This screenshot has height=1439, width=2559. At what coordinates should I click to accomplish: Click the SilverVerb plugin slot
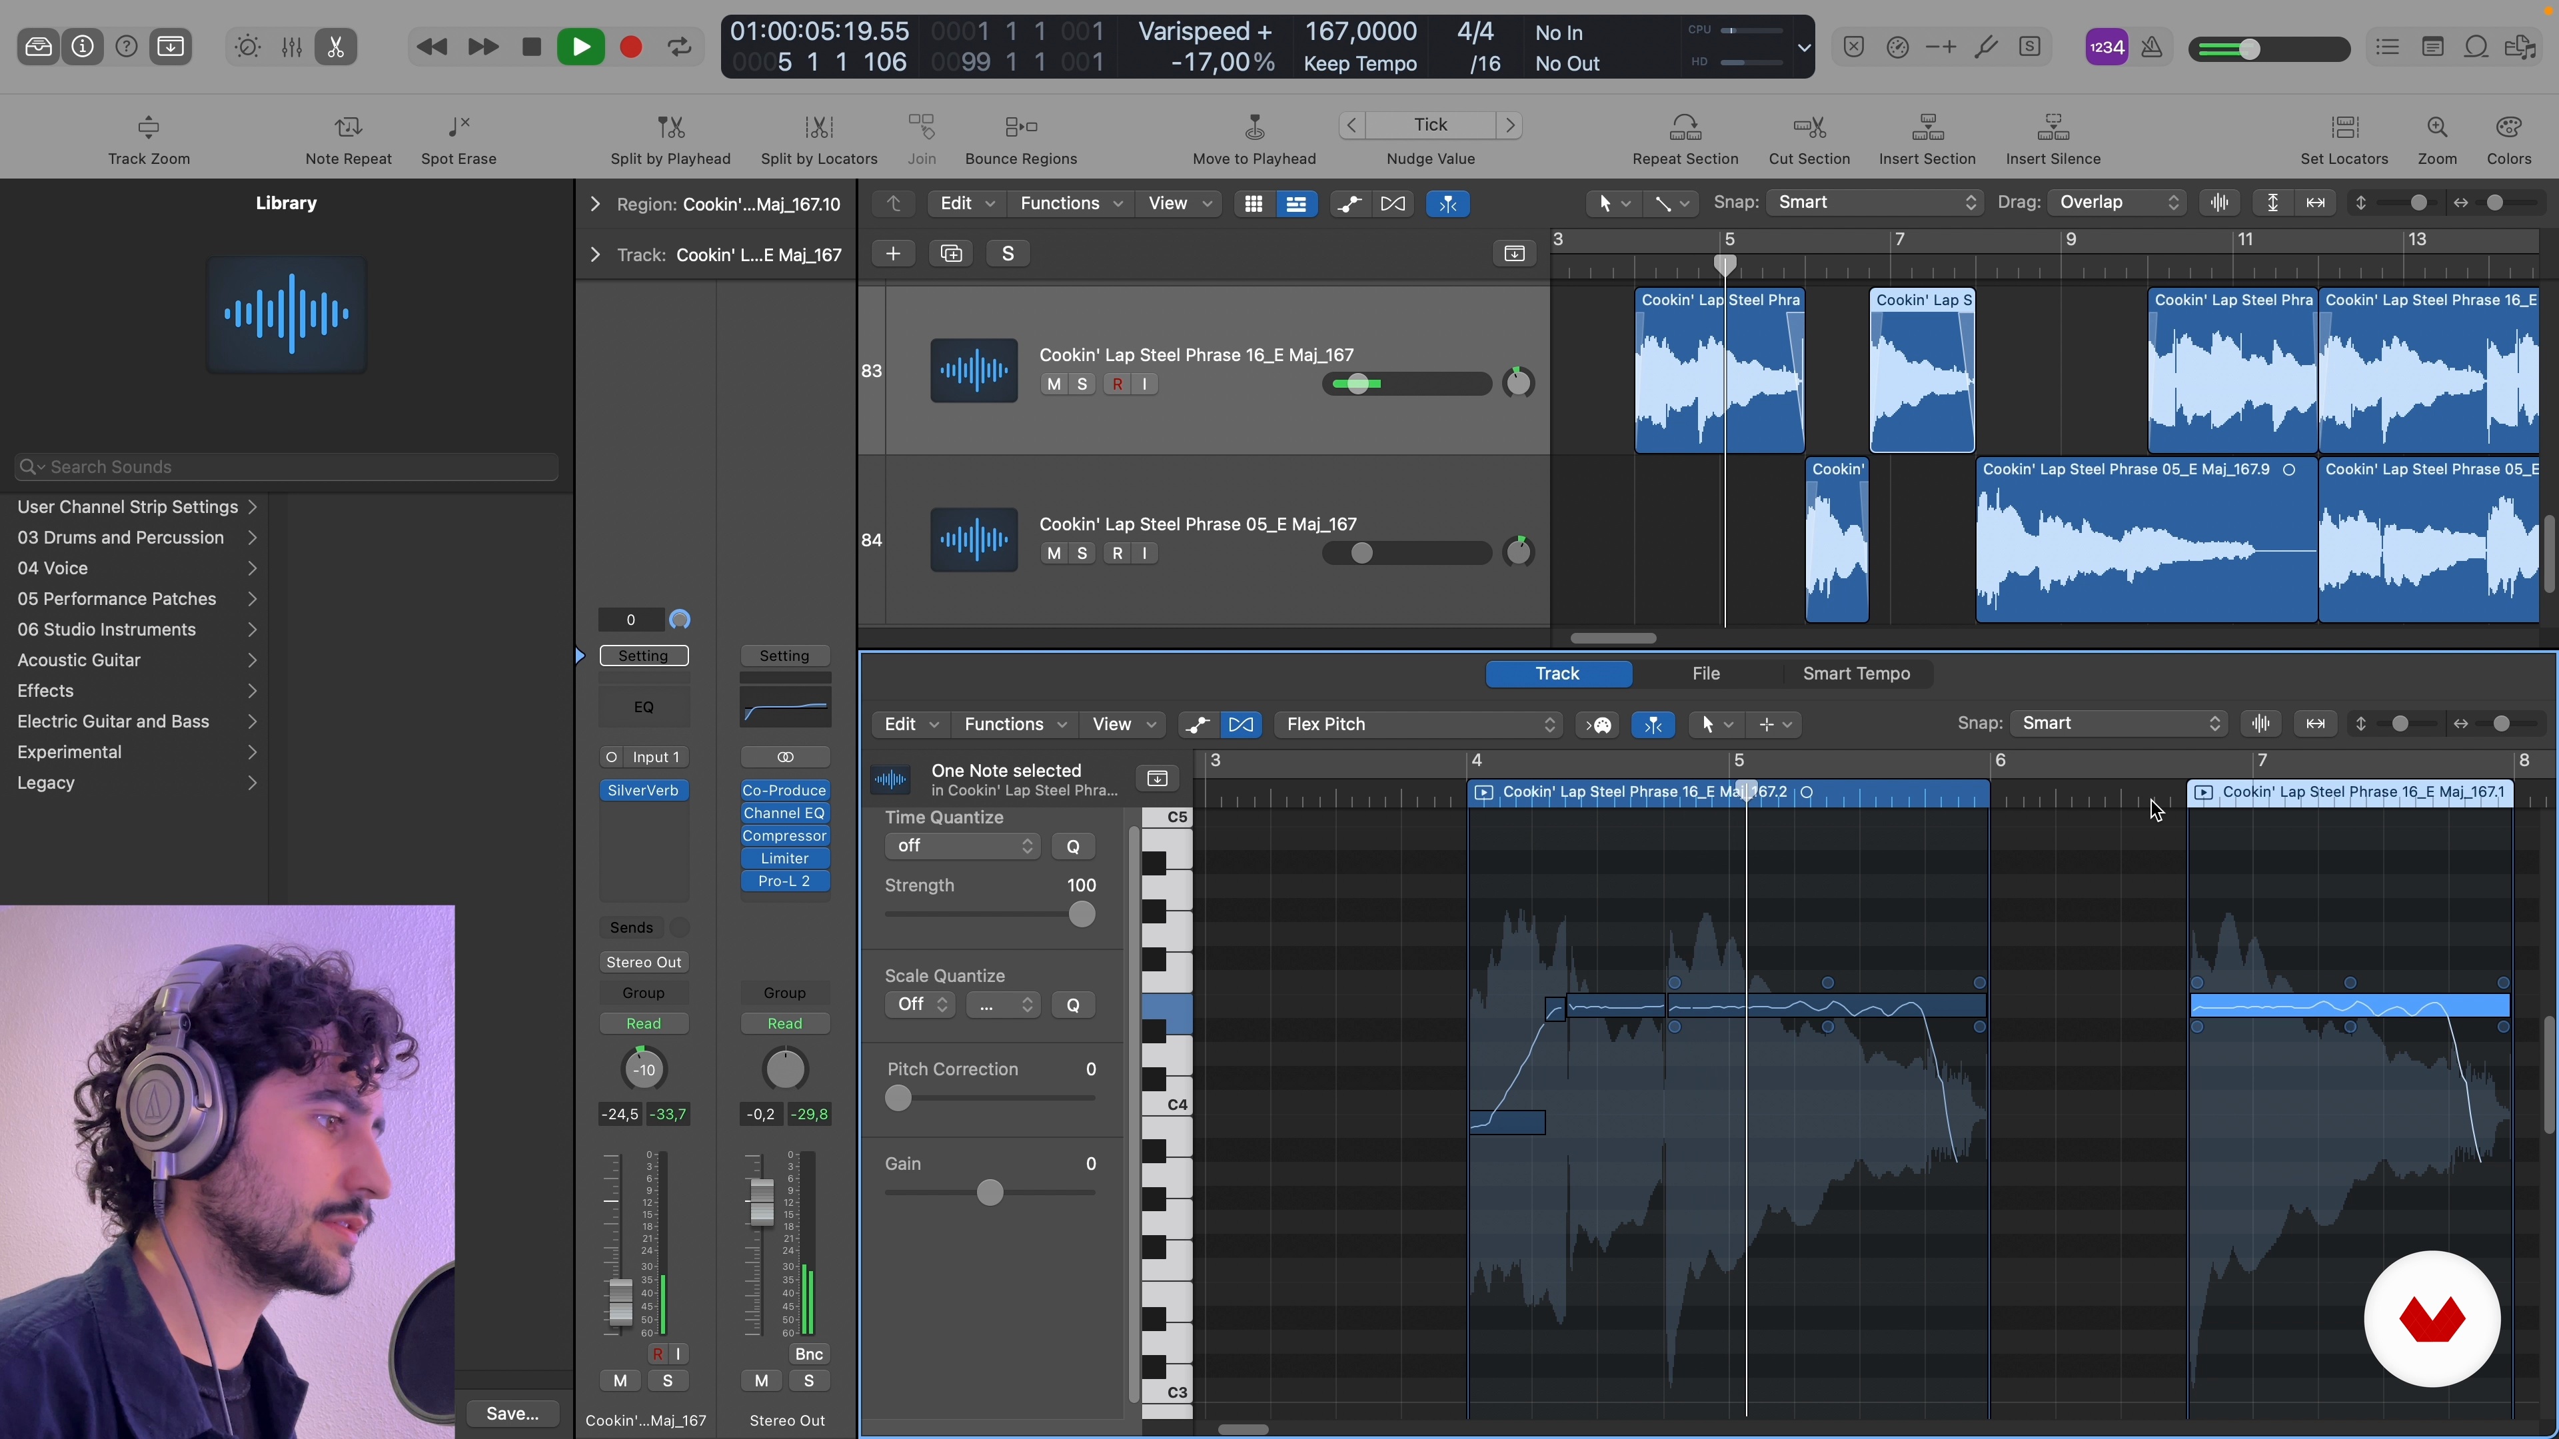click(x=642, y=791)
